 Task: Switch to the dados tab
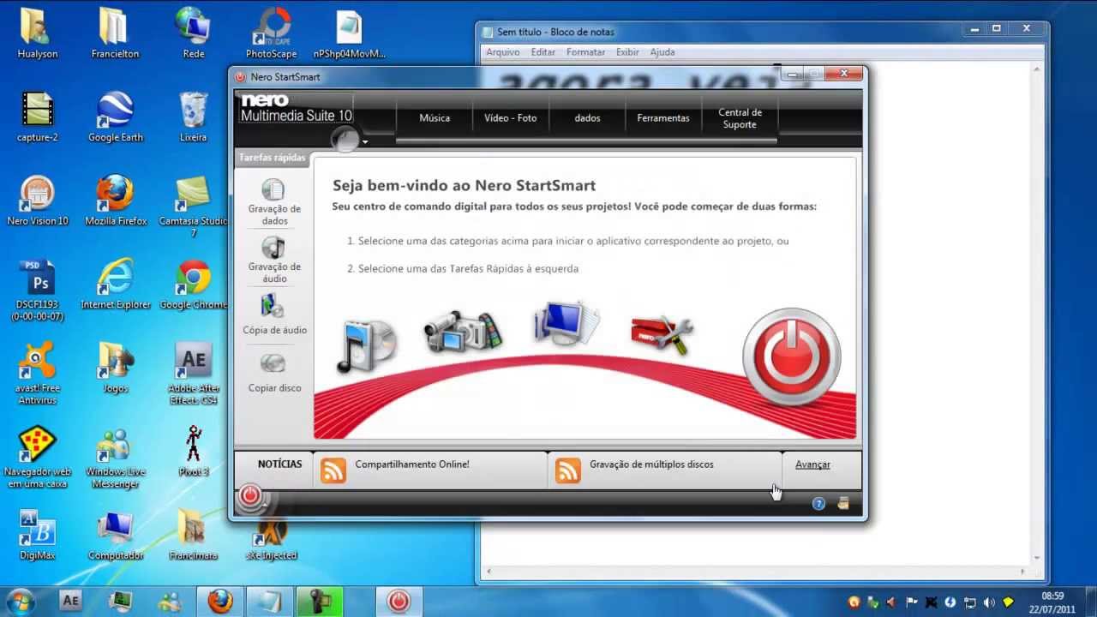coord(587,118)
